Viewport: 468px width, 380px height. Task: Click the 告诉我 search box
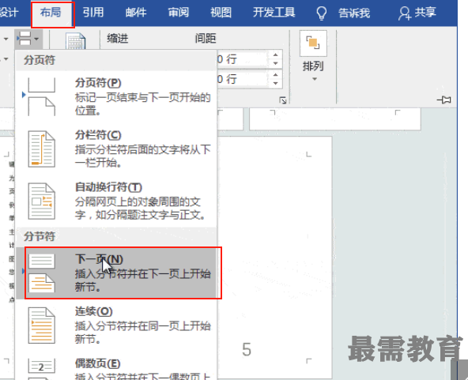354,13
